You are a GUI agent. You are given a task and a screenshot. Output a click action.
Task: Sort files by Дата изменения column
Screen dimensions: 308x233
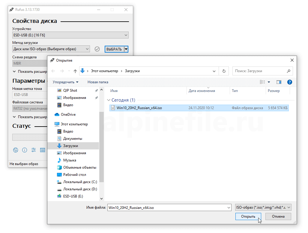[208, 91]
